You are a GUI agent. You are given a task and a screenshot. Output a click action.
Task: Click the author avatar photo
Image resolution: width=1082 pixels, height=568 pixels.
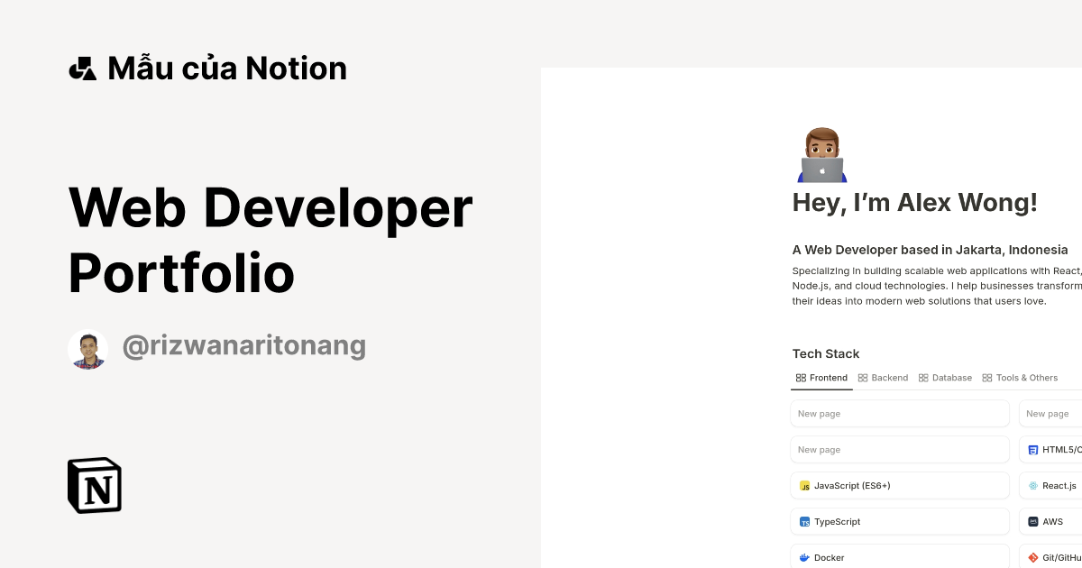(x=87, y=348)
